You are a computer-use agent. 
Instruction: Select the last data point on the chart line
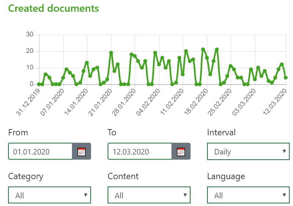coord(286,78)
